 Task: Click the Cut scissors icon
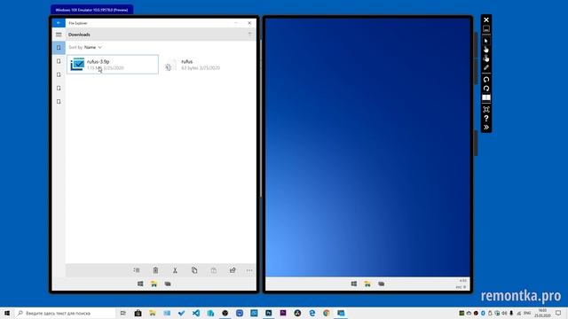(x=175, y=270)
